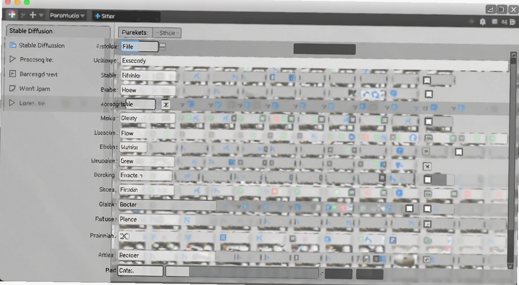The width and height of the screenshot is (519, 285).
Task: Open the Hoew combo box
Action: tap(148, 90)
